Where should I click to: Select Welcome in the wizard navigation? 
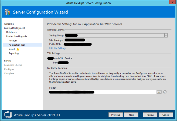[9, 24]
